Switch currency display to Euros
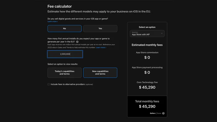The height and width of the screenshot is (122, 217). click(x=159, y=113)
